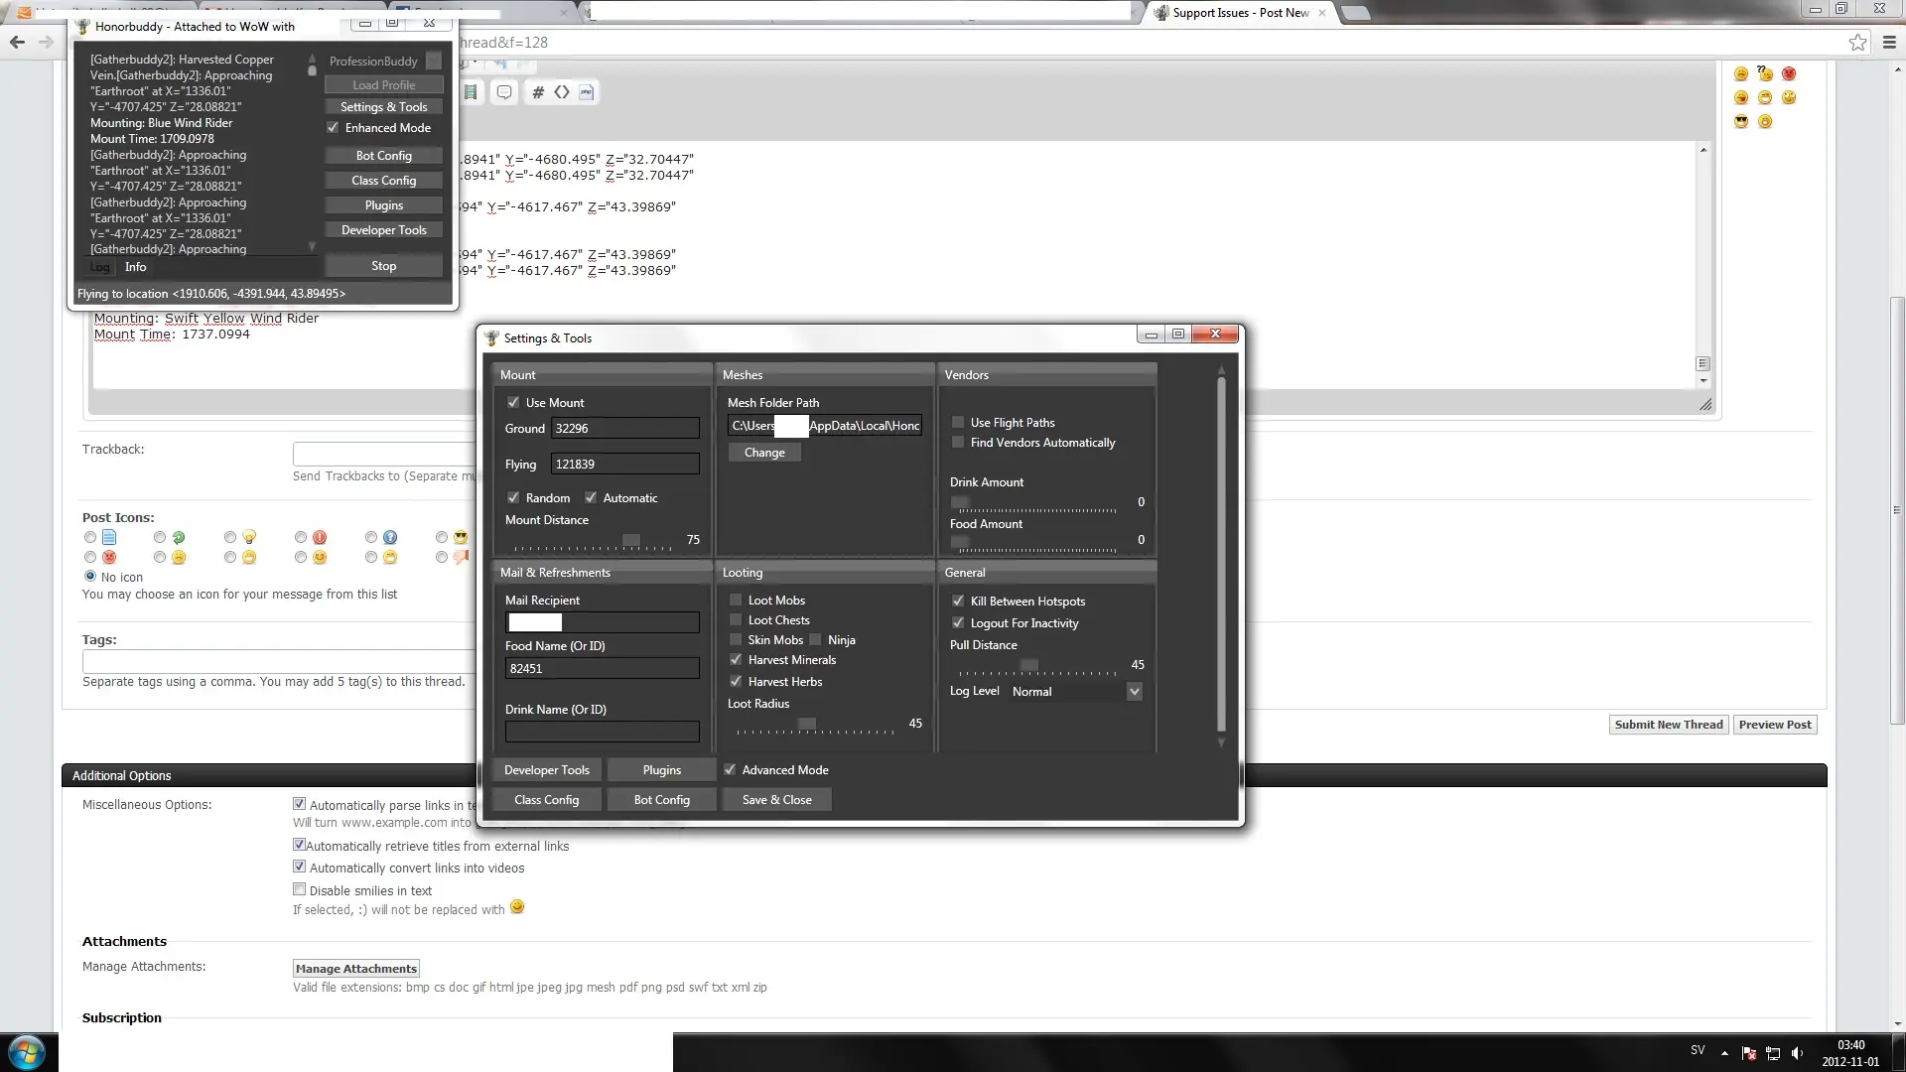Image resolution: width=1906 pixels, height=1072 pixels.
Task: Show hidden tray icons arrow
Action: tap(1724, 1053)
